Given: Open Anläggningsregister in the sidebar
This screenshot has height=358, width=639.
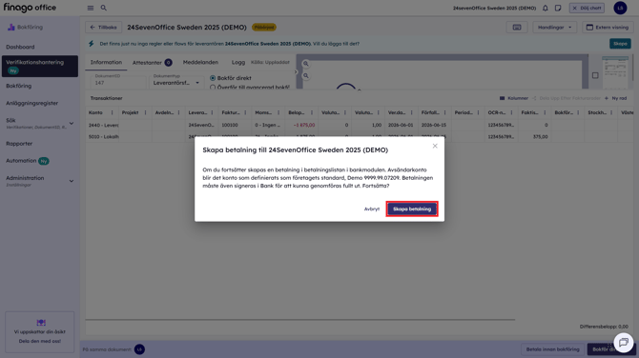Looking at the screenshot, I should (31, 103).
